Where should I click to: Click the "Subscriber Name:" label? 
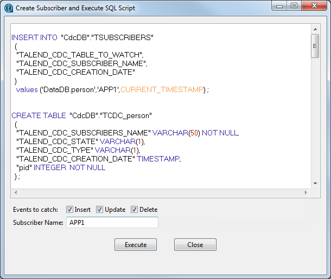38,223
